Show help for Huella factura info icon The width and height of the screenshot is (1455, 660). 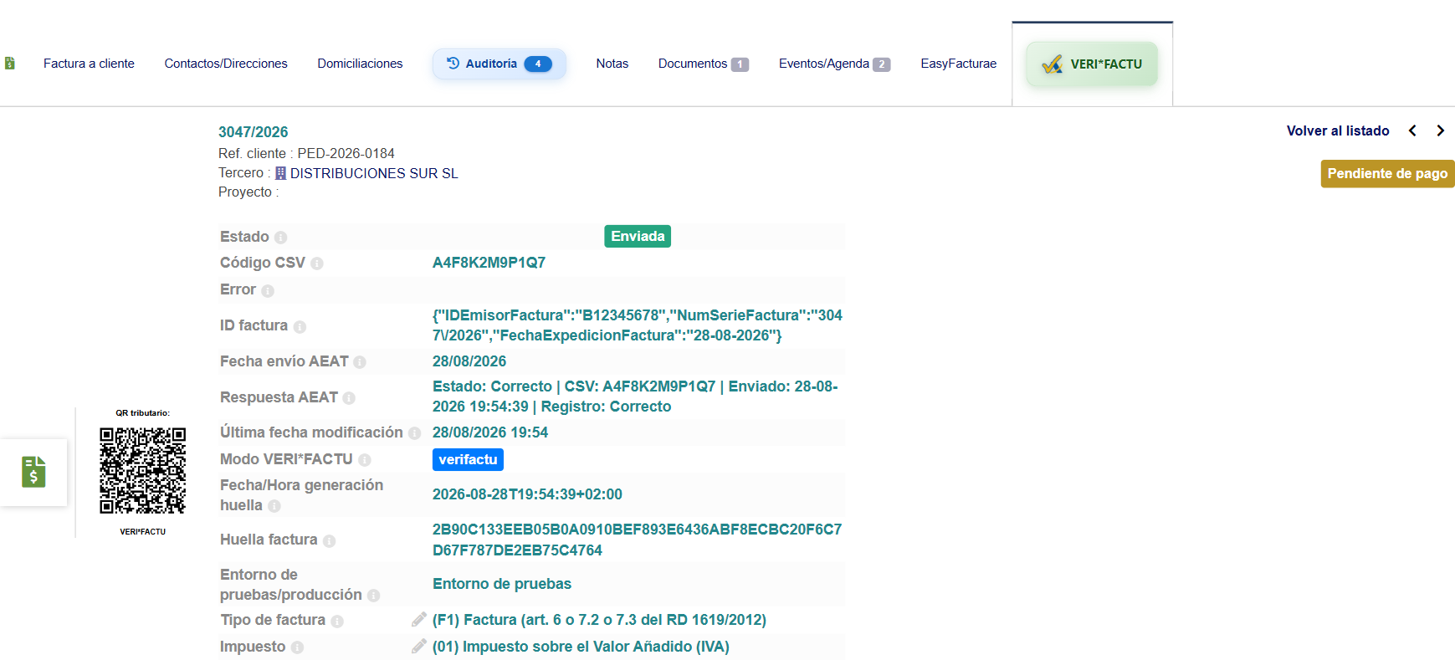(x=330, y=541)
